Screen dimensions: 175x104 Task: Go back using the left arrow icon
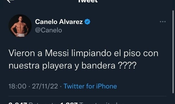pyautogui.click(x=11, y=1)
